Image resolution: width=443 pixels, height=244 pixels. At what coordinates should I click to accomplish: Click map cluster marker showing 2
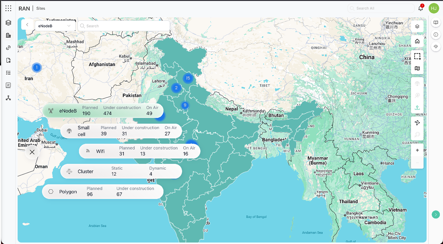click(176, 88)
